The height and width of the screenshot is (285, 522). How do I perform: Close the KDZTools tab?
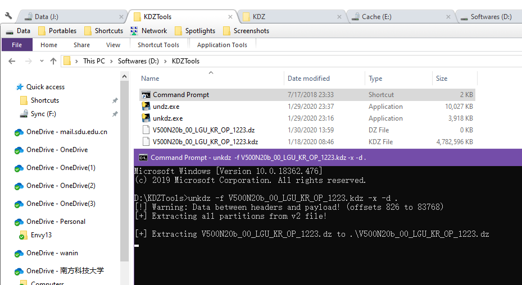[230, 17]
